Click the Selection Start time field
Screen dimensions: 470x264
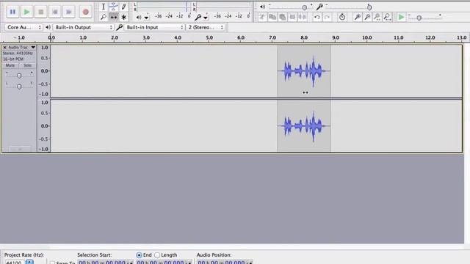click(105, 263)
